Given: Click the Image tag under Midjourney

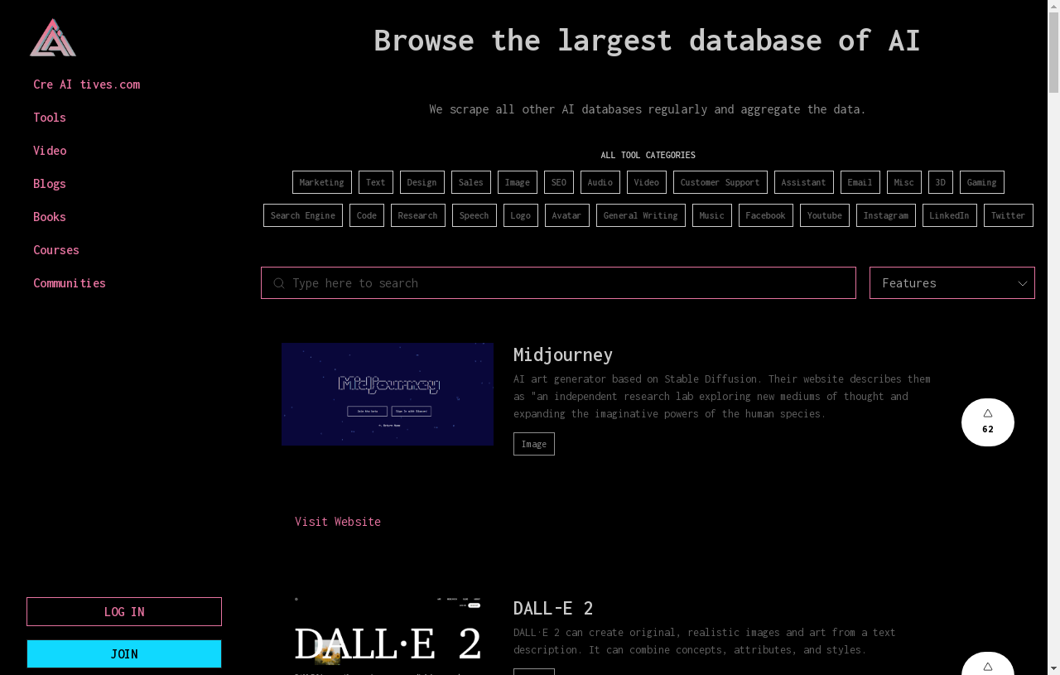Looking at the screenshot, I should (534, 444).
